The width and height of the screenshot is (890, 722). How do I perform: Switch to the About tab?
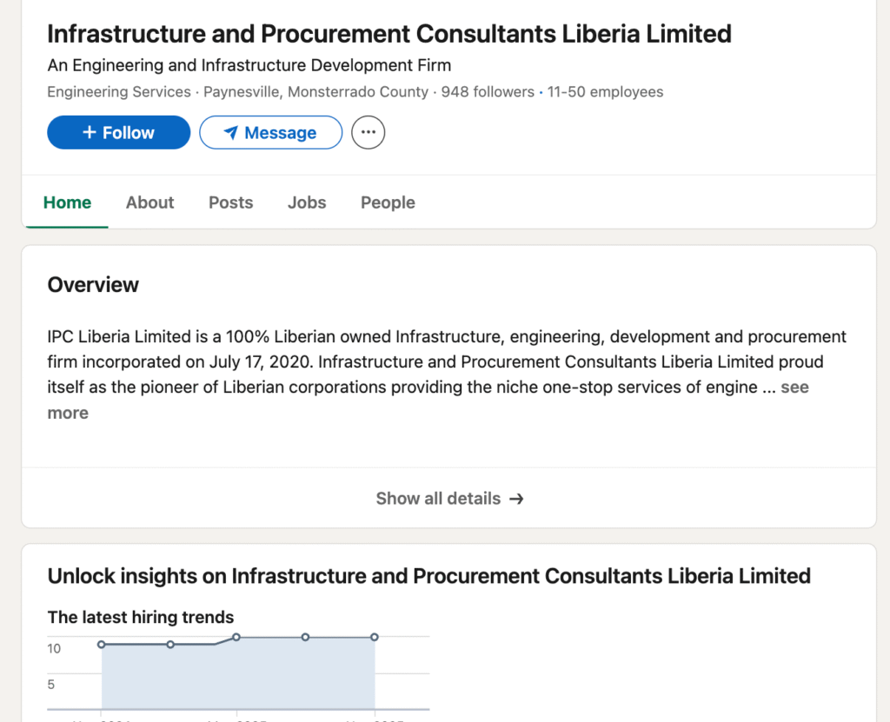tap(149, 202)
